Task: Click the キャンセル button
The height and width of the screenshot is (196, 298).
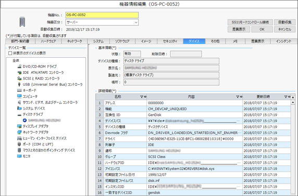Action: tap(284, 29)
